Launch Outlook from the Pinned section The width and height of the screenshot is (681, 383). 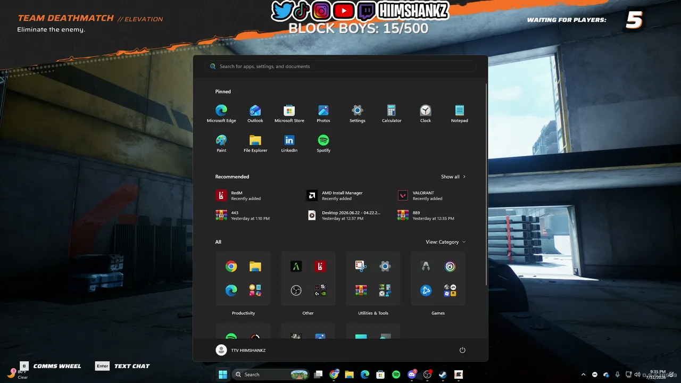click(x=255, y=114)
